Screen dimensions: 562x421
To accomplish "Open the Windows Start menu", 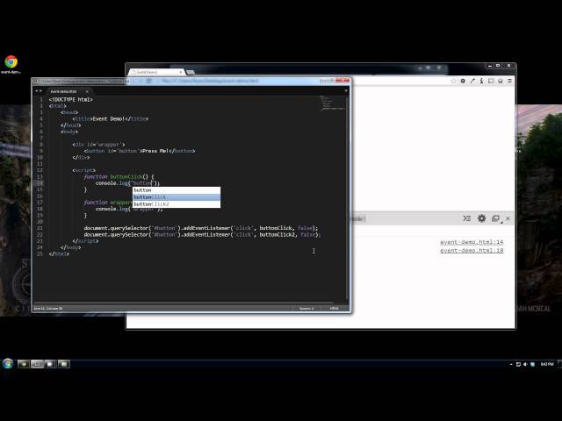I will pyautogui.click(x=8, y=364).
